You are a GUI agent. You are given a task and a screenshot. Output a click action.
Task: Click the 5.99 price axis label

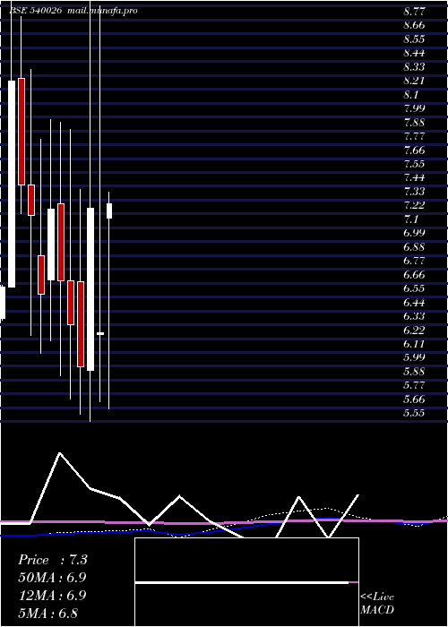click(x=414, y=357)
